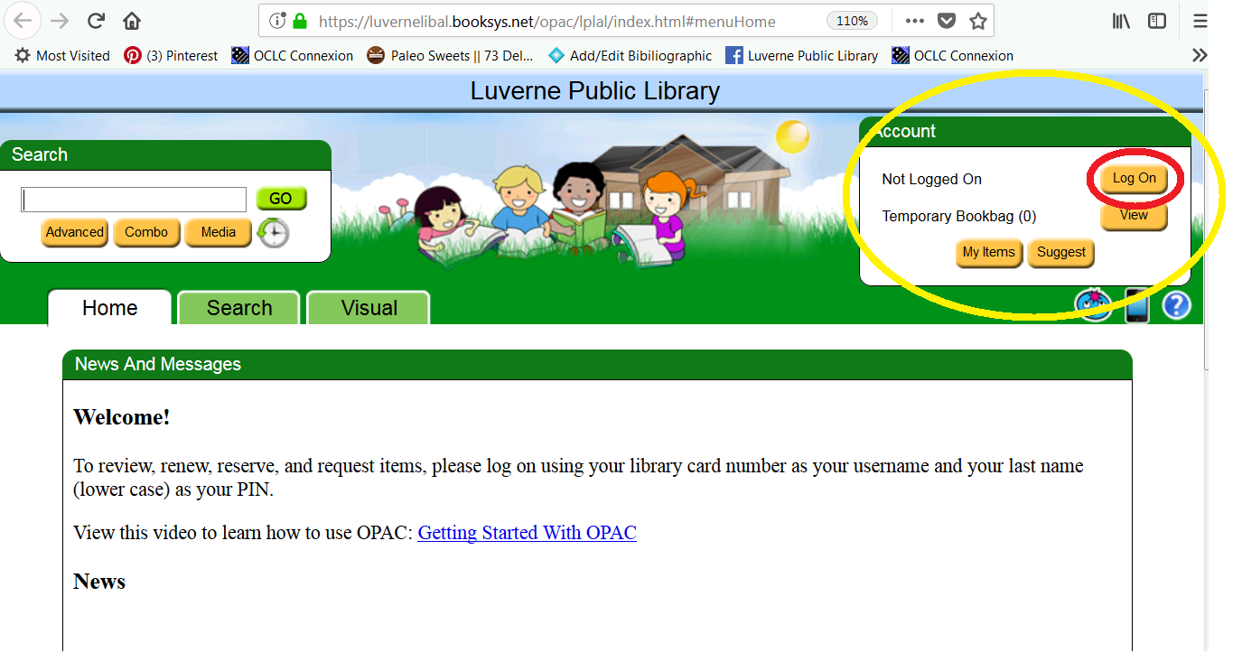
Task: Reload the current page
Action: pyautogui.click(x=98, y=20)
